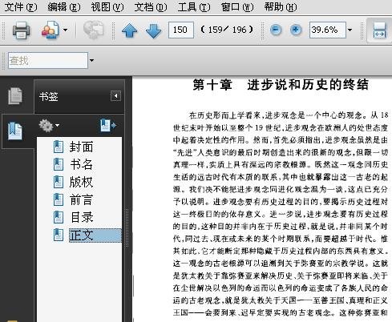Image resolution: width=392 pixels, height=322 pixels.
Task: Click the 书签 panel title
Action: tap(48, 96)
